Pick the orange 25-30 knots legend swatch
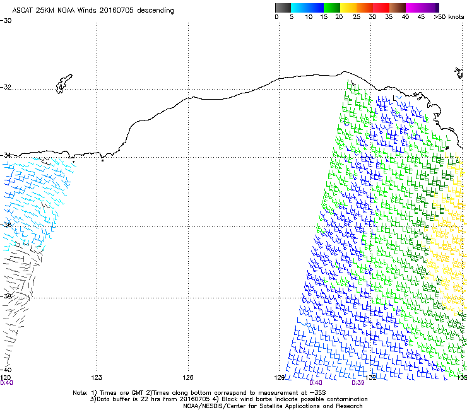 pos(365,8)
